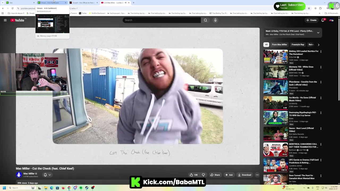Click the Mac Miller channel avatar

point(19,175)
